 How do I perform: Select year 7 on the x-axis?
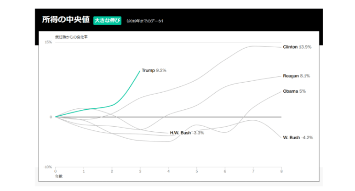coord(253,171)
